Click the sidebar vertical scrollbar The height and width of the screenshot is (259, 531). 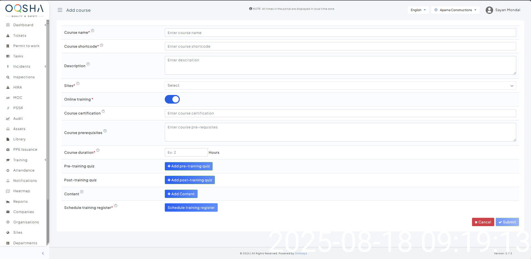(48, 111)
